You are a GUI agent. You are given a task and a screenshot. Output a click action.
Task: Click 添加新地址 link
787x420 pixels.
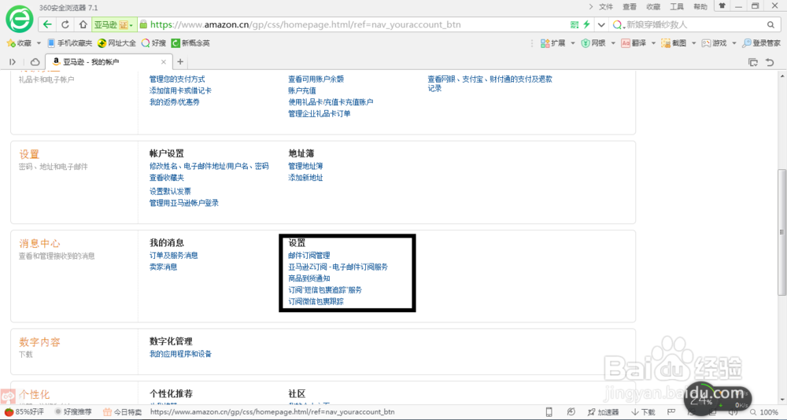click(305, 178)
